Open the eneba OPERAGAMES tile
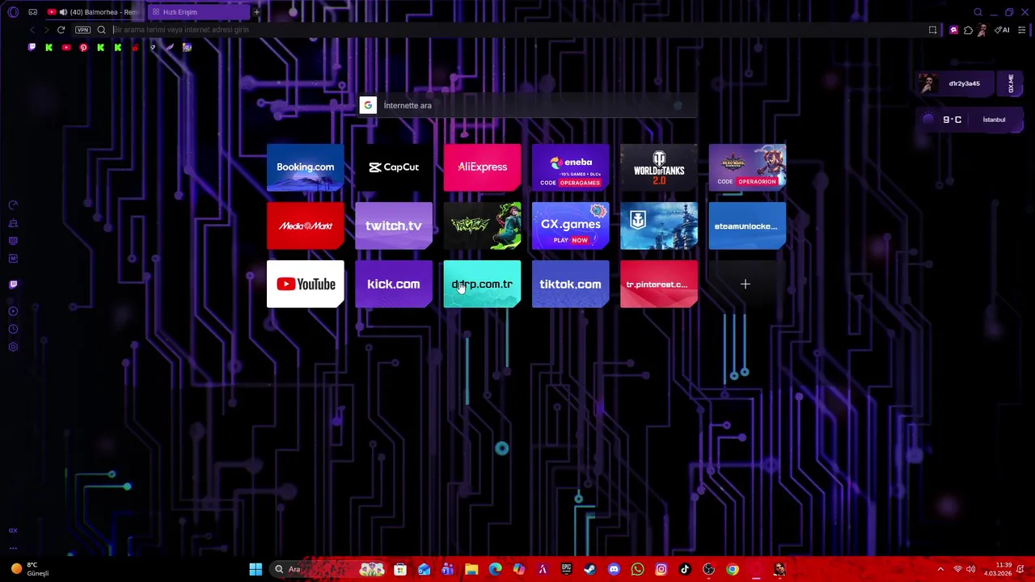1035x582 pixels. pyautogui.click(x=570, y=167)
